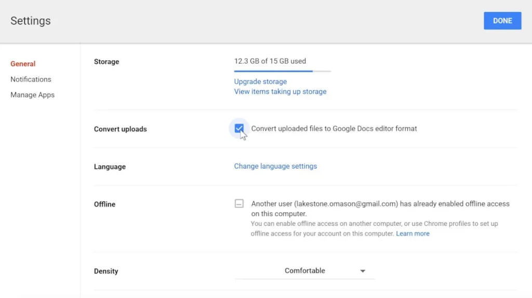Click the 'Storage' section label
Image resolution: width=532 pixels, height=298 pixels.
107,62
